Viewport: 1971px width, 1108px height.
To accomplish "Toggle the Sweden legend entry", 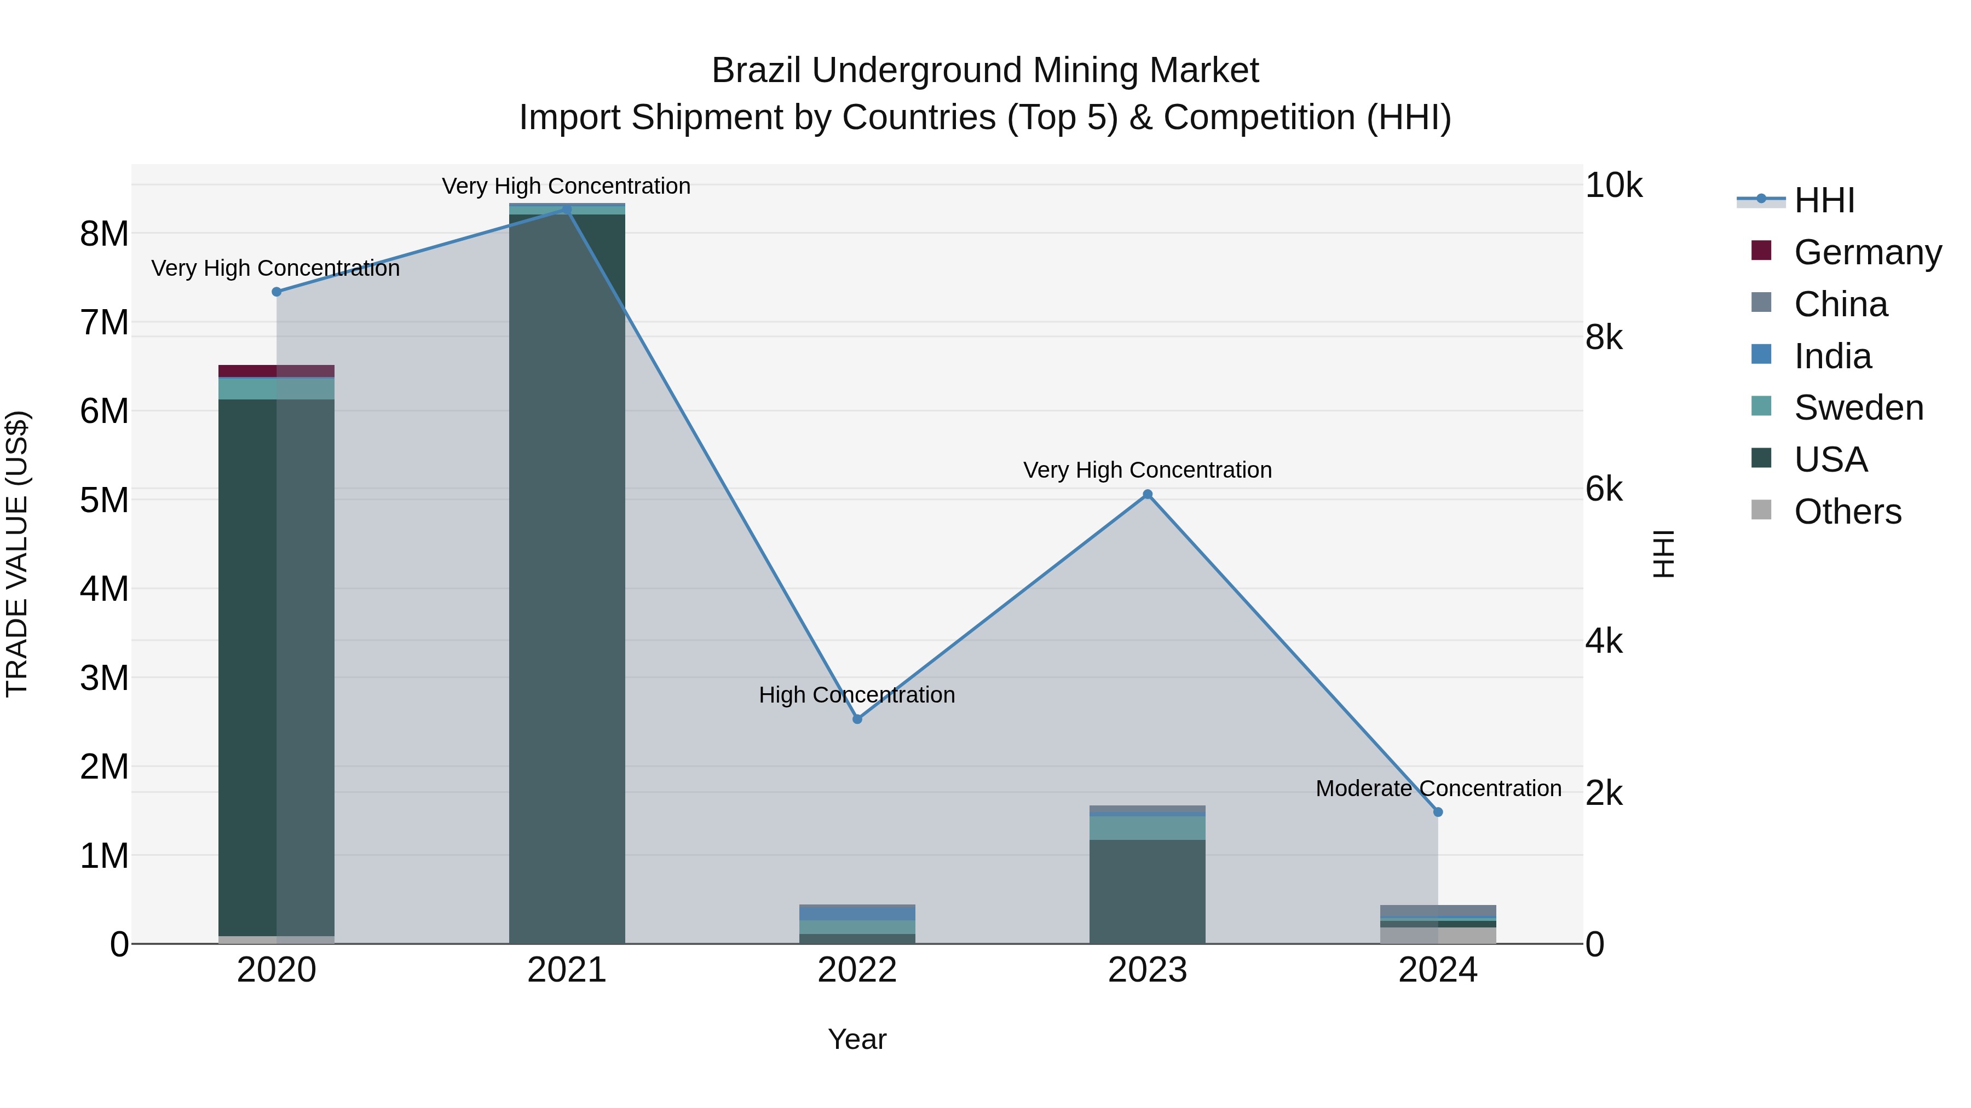I will (1837, 407).
